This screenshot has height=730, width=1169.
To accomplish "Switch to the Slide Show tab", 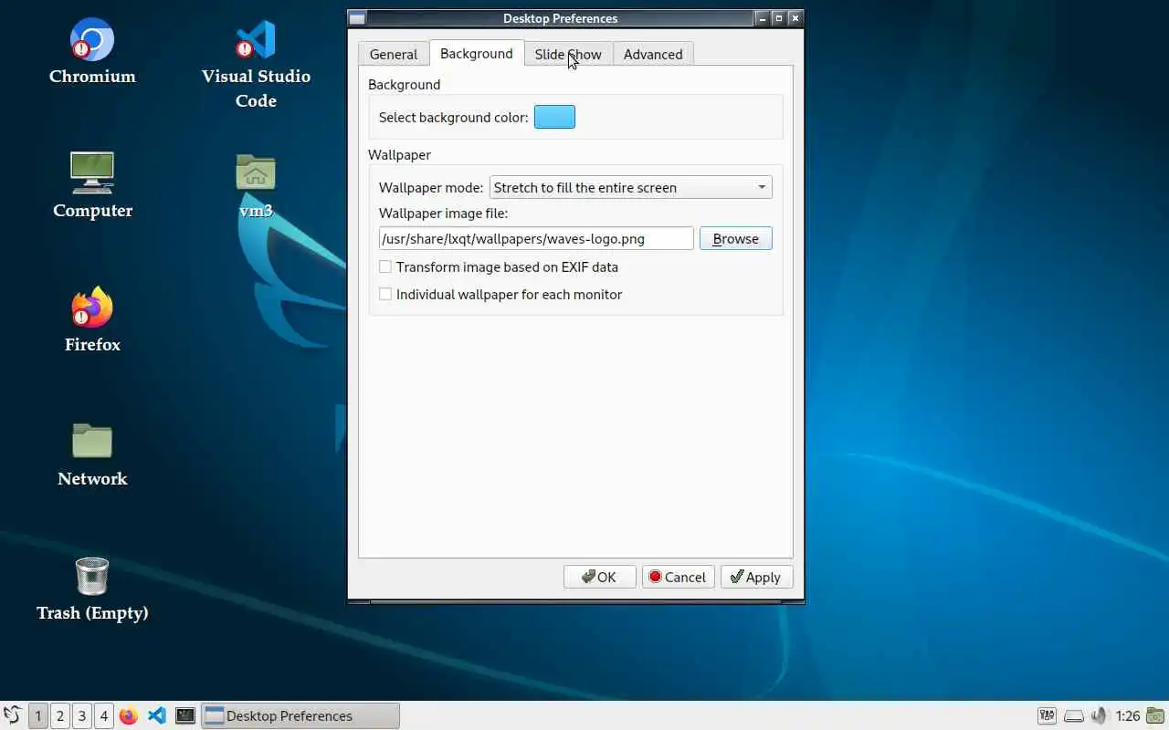I will tap(568, 54).
